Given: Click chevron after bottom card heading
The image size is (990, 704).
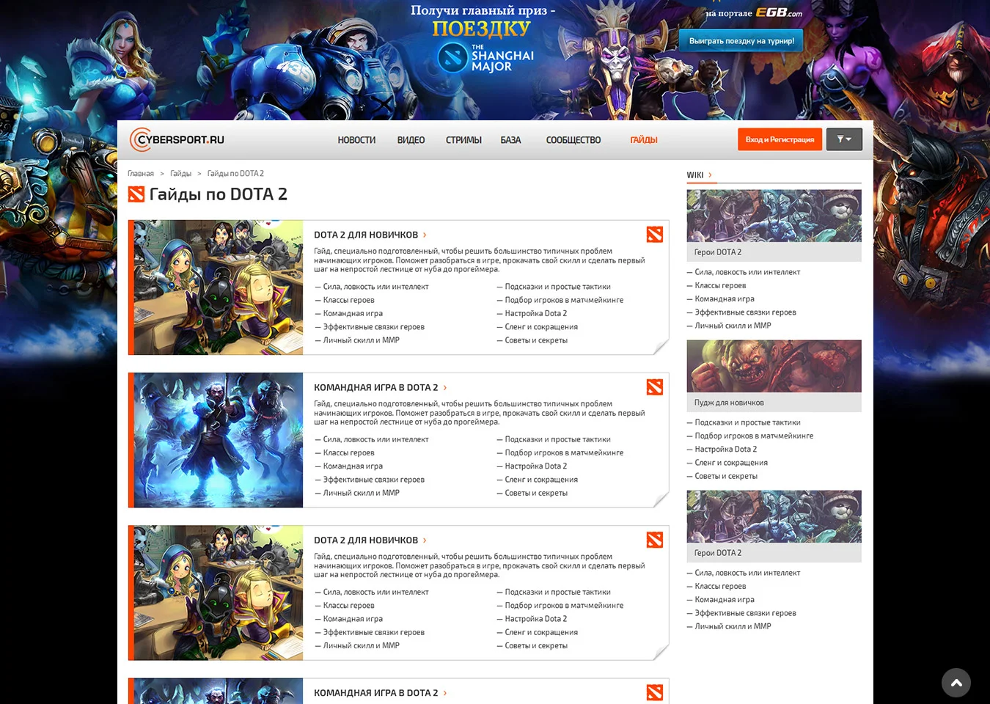Looking at the screenshot, I should click(445, 693).
